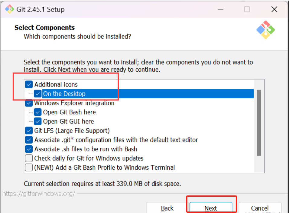Click the Git logo in header

[x=265, y=30]
